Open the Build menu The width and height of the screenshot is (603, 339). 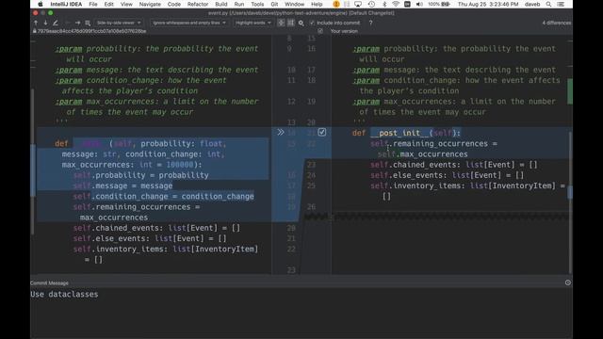[221, 4]
